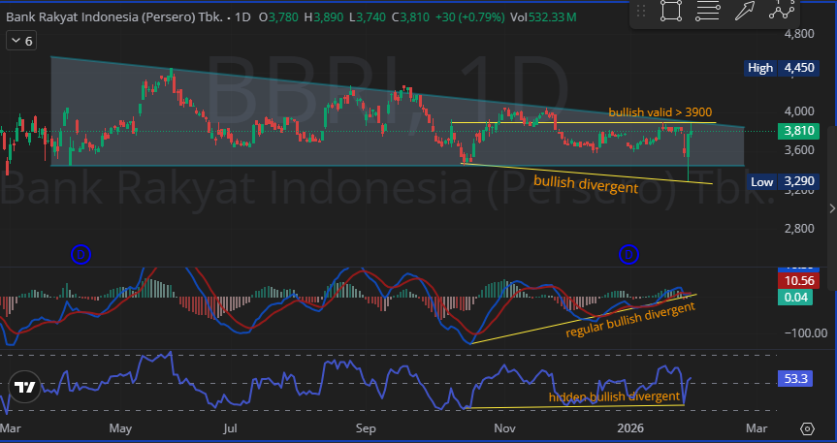Click the Nov label on time axis
Screen dimensions: 837x443
click(x=505, y=428)
